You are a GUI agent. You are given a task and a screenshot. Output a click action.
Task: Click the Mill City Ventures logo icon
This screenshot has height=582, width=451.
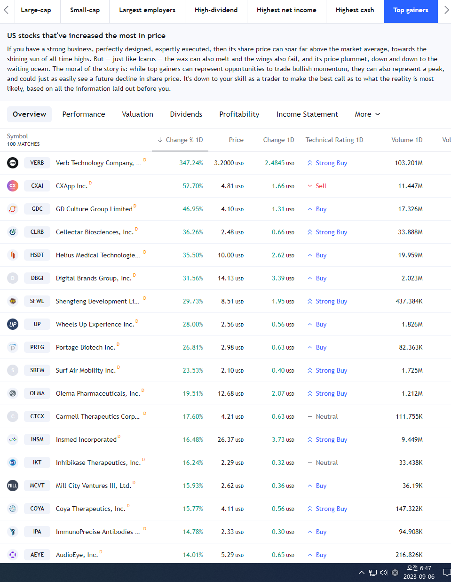13,486
